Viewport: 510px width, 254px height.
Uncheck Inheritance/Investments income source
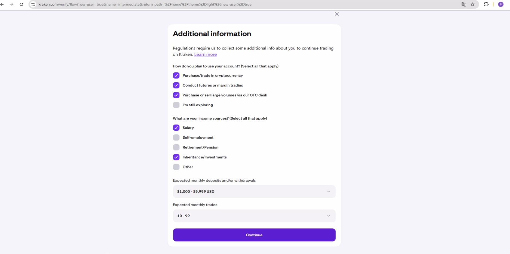click(176, 157)
